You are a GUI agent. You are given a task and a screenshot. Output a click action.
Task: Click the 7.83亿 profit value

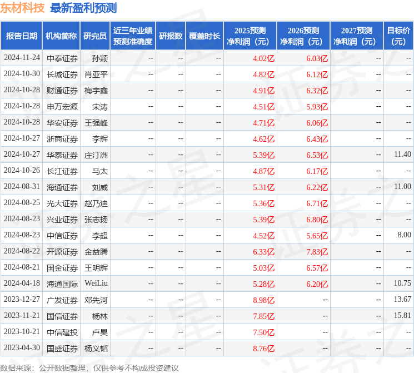317,252
